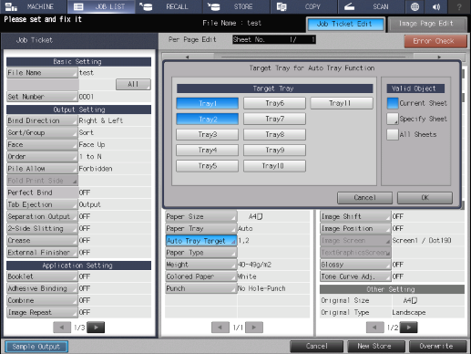This screenshot has width=471, height=354.
Task: Open the Bind Direction setting
Action: (42, 120)
